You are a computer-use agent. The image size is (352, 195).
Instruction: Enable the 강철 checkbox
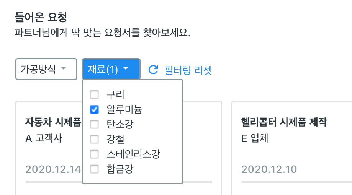tap(94, 139)
